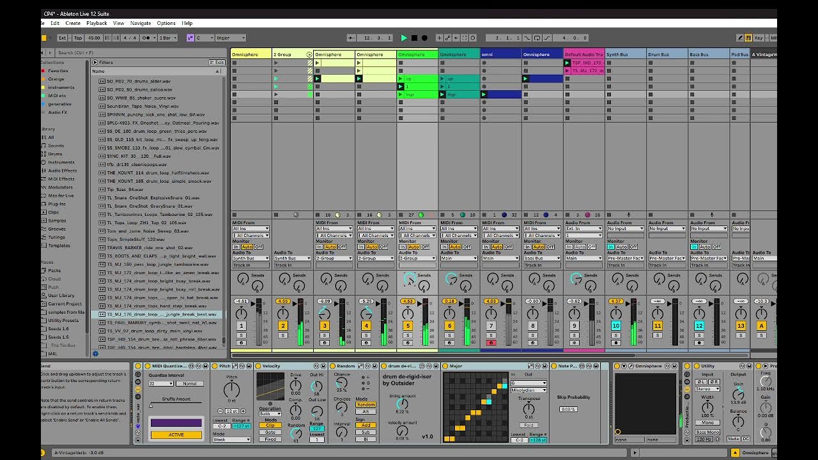Toggle the return track A activator button
Screen dimensions: 818x460
tap(761, 326)
